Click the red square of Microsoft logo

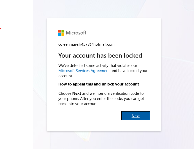(x=60, y=31)
